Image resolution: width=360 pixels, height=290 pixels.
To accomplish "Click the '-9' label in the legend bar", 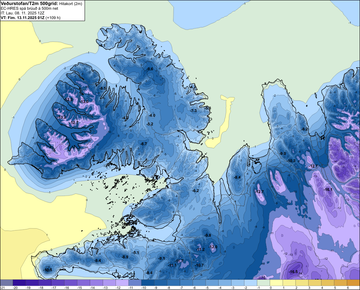I will pyautogui.click(x=156, y=288).
